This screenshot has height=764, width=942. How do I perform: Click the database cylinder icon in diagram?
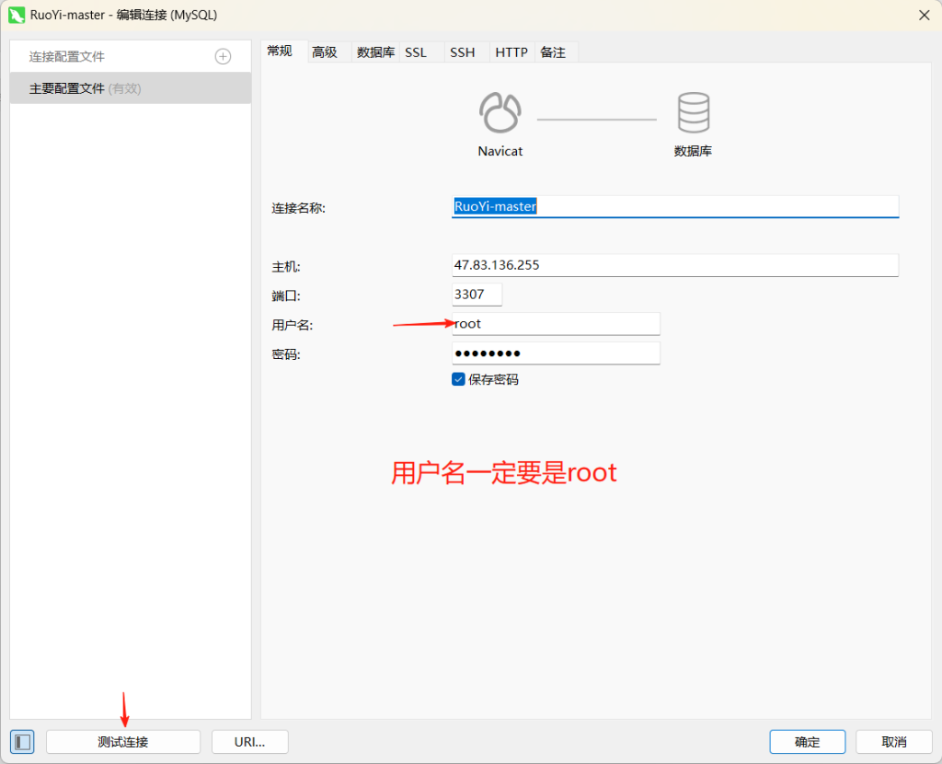(694, 112)
